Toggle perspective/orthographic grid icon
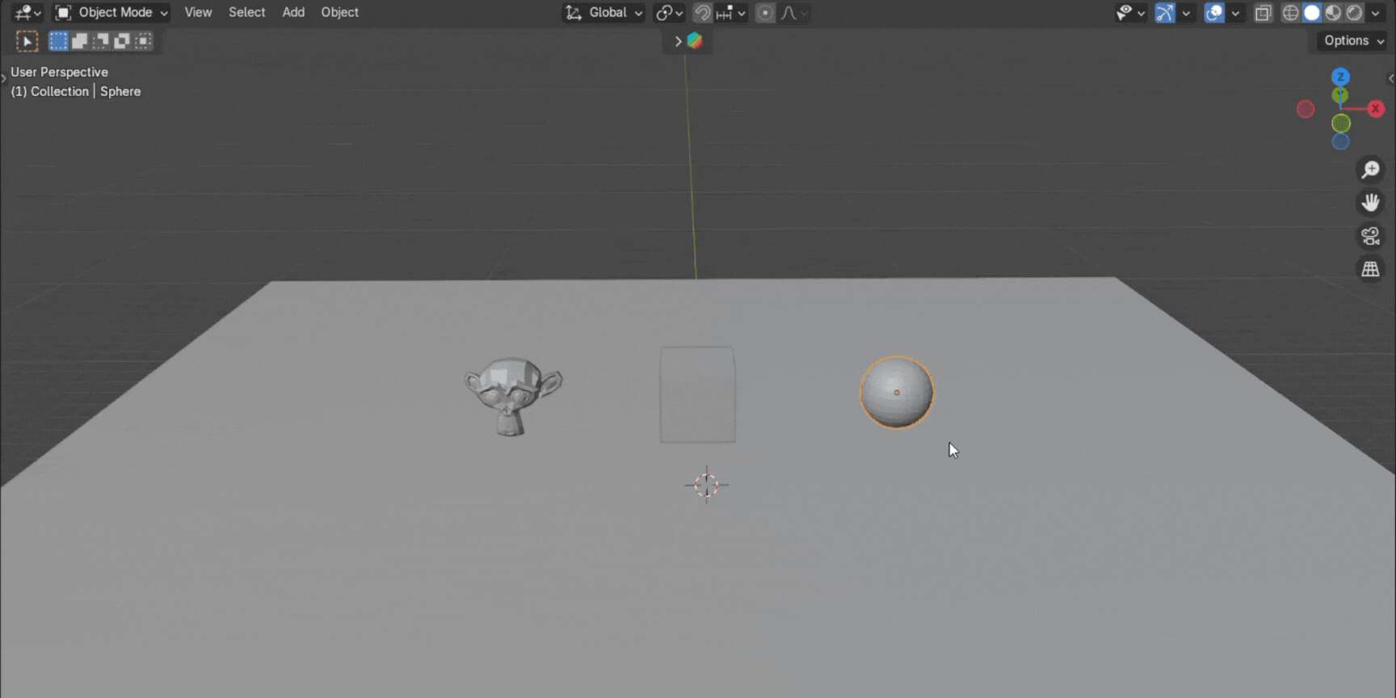Screen dimensions: 1396x698 (x=1370, y=269)
